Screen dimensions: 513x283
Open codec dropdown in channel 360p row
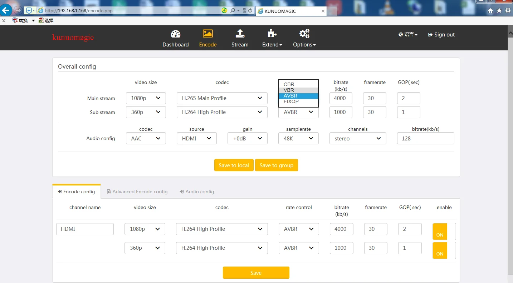pos(222,248)
